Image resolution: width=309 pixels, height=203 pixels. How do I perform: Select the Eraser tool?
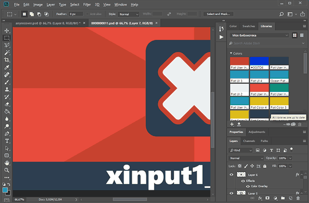7,104
